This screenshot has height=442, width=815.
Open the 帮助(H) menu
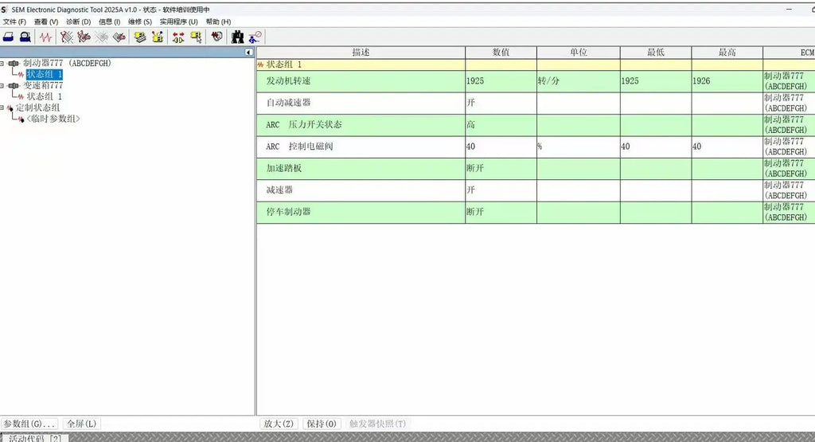point(218,22)
